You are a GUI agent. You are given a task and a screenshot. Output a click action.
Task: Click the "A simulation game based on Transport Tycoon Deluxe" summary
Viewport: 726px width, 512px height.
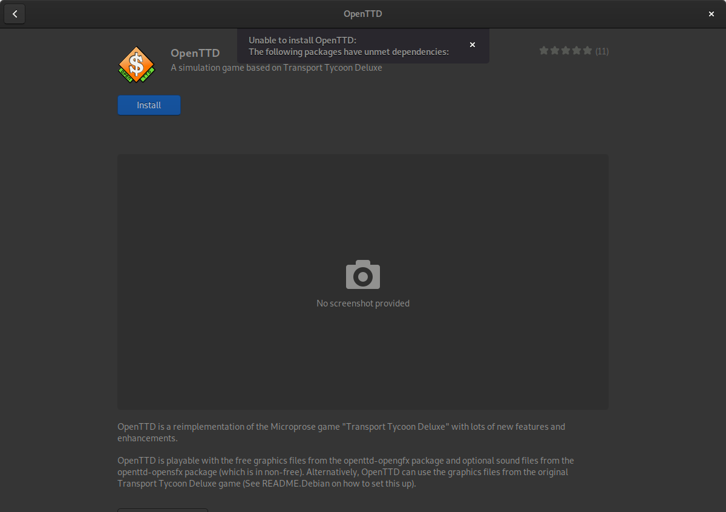276,68
